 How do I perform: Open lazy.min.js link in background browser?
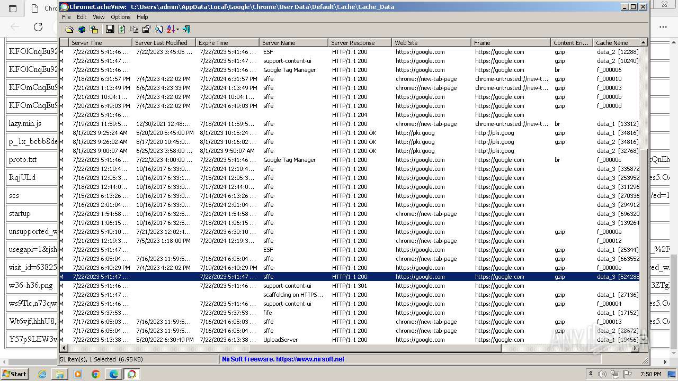click(x=25, y=124)
